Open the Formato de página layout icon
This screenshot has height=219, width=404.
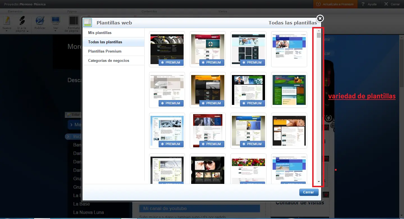74,21
